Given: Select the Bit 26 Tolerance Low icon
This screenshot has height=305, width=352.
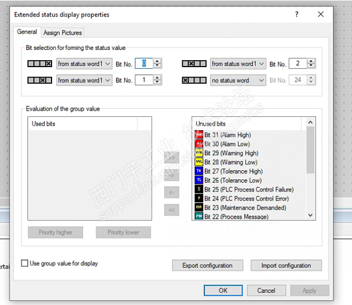Looking at the screenshot, I should tap(199, 180).
